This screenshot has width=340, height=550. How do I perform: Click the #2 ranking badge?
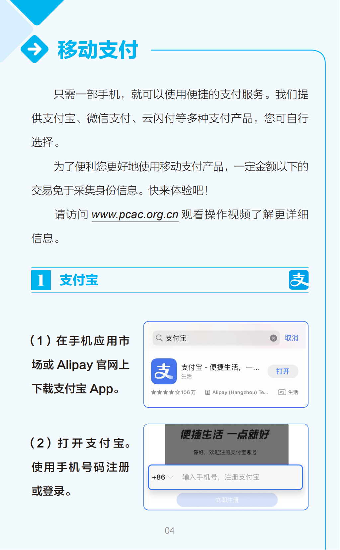[282, 392]
